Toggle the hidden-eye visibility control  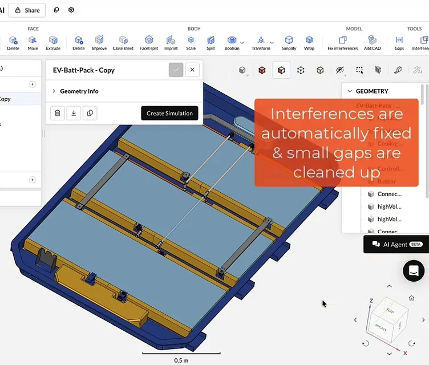click(x=340, y=70)
